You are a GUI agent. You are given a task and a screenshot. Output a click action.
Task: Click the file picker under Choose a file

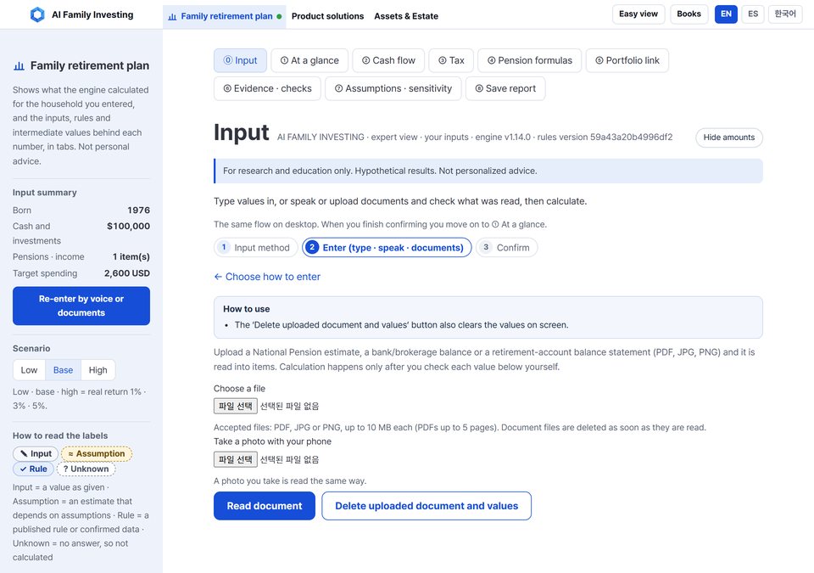click(x=235, y=406)
